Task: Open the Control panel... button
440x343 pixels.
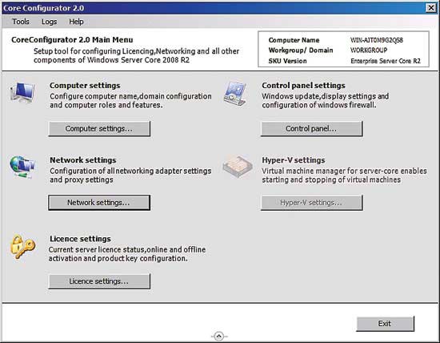Action: (311, 129)
